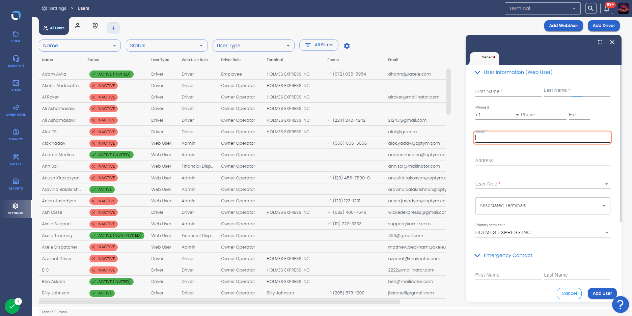This screenshot has height=316, width=632.
Task: Open the Home section in the sidebar
Action: click(16, 37)
